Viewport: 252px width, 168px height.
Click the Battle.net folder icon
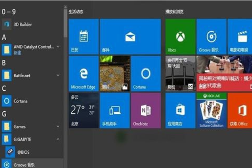(x=7, y=75)
